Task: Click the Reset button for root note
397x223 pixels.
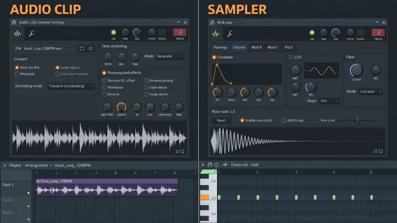Action: (x=221, y=121)
